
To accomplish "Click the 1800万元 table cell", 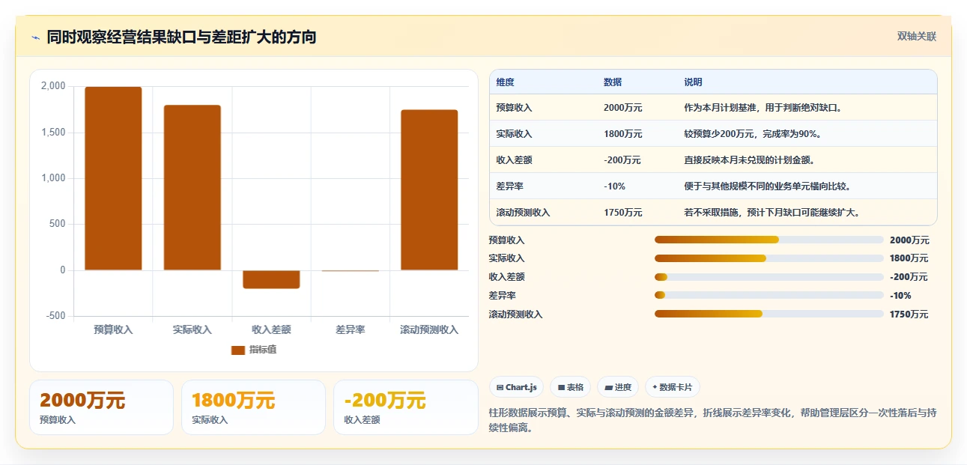I will tap(623, 134).
